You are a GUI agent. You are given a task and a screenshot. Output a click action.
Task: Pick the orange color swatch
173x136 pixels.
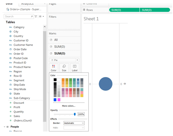pyautogui.click(x=63, y=80)
